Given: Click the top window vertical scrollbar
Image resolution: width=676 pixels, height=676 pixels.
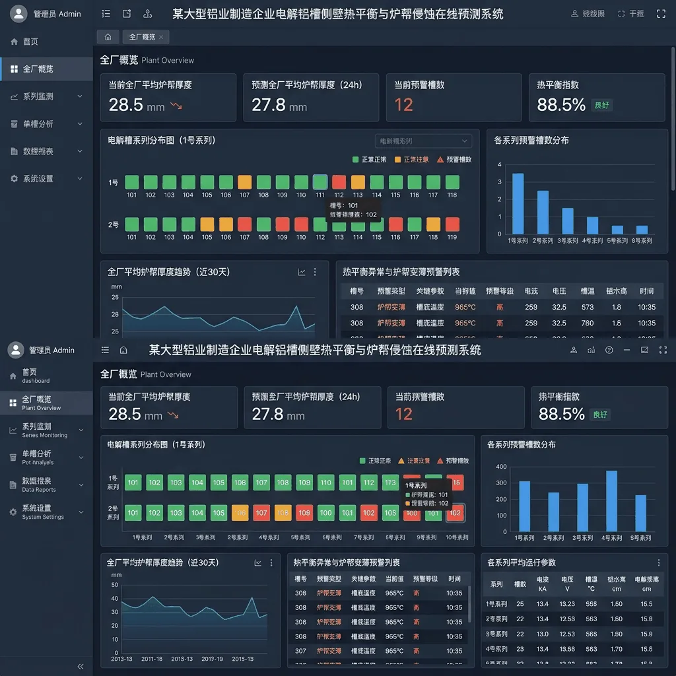Looking at the screenshot, I should pos(673,119).
